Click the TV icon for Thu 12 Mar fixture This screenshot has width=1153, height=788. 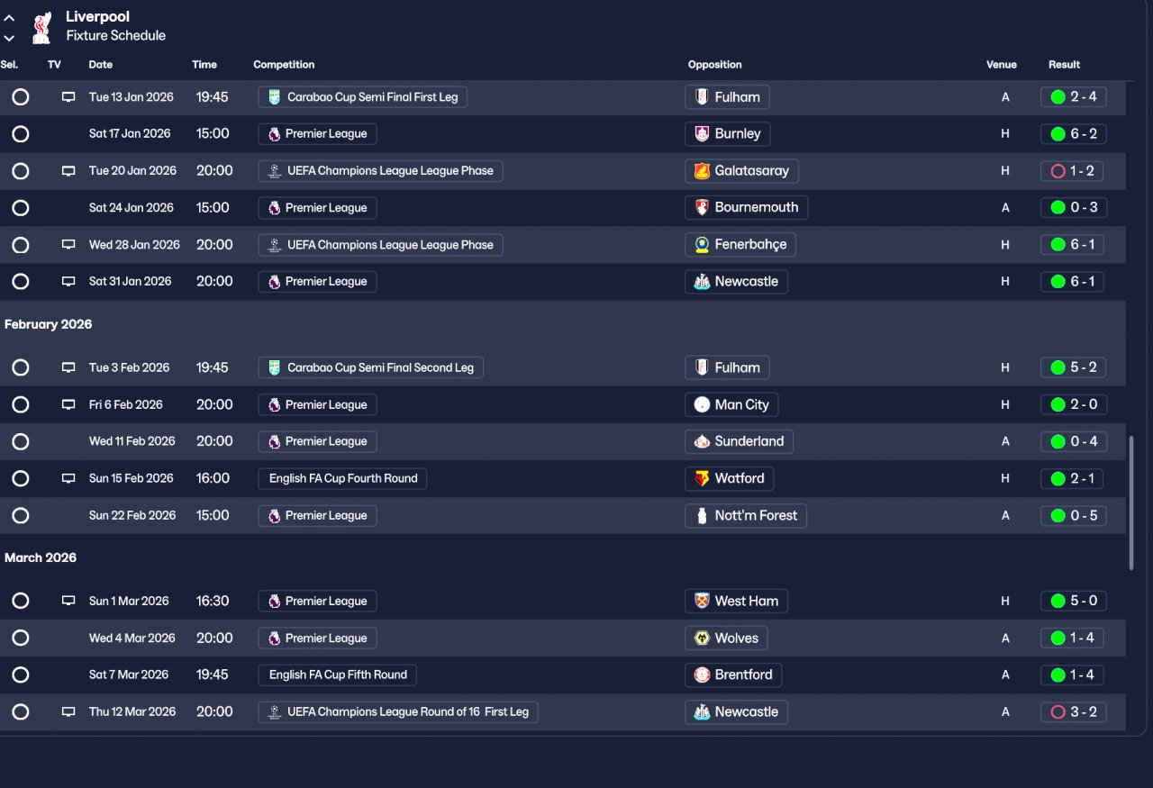pos(68,711)
